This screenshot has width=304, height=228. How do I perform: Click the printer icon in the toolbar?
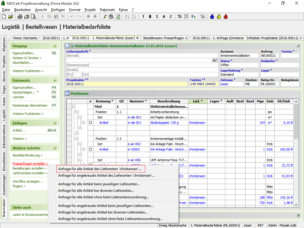(x=20, y=17)
